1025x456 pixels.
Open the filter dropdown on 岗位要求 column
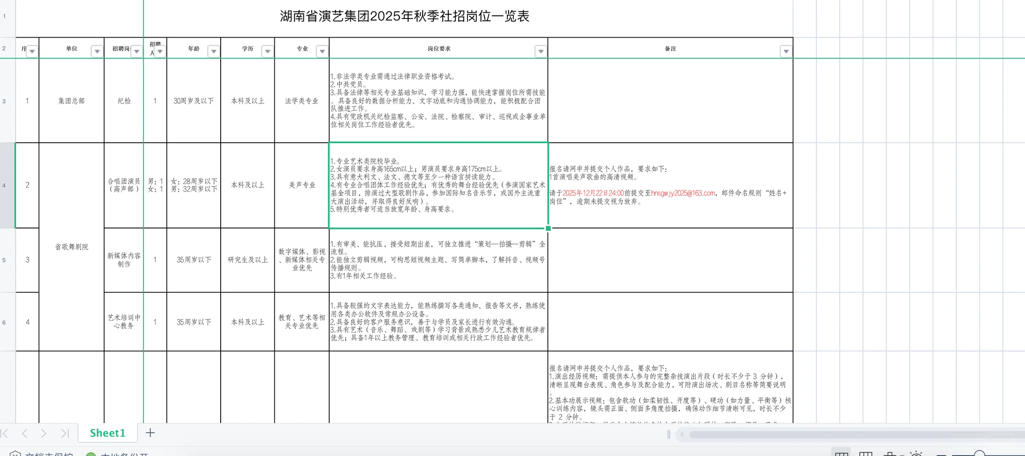coord(541,51)
